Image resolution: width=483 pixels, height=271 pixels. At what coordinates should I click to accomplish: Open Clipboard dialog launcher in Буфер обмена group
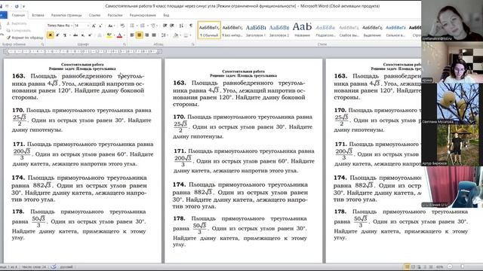pyautogui.click(x=42, y=44)
